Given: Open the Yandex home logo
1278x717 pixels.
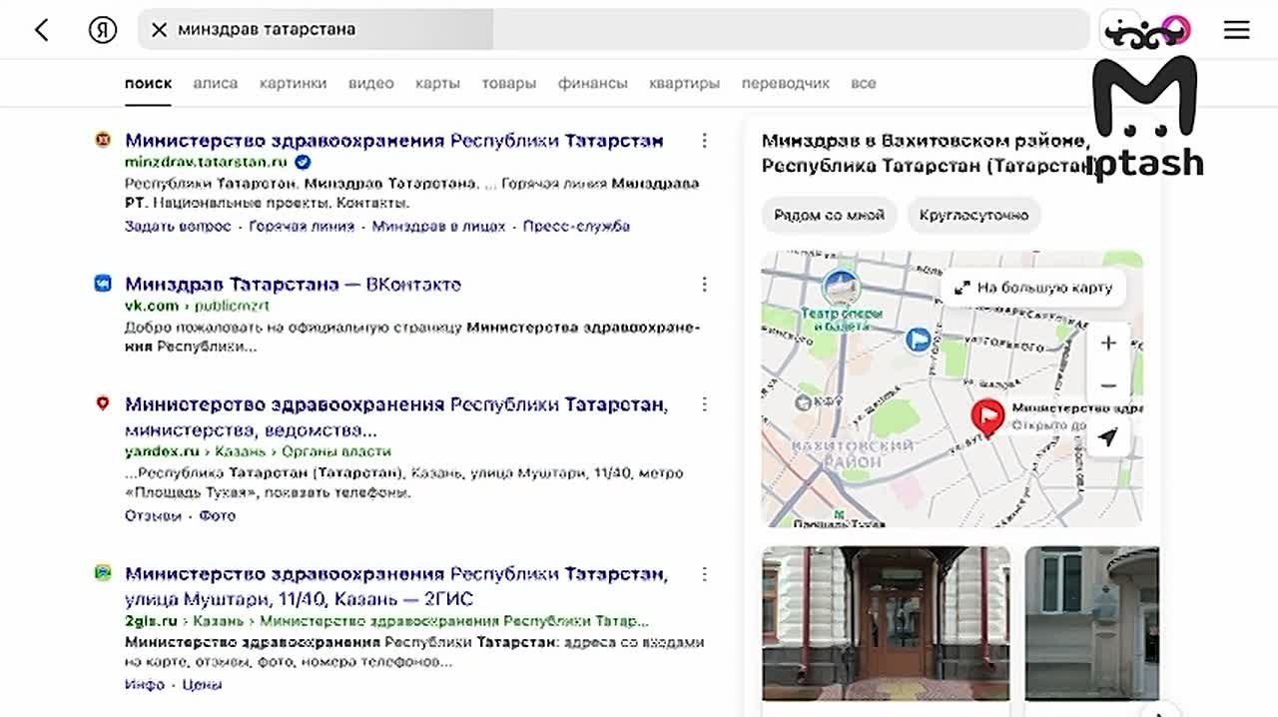Looking at the screenshot, I should pyautogui.click(x=102, y=30).
